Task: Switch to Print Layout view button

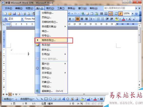Action: pyautogui.click(x=10, y=94)
